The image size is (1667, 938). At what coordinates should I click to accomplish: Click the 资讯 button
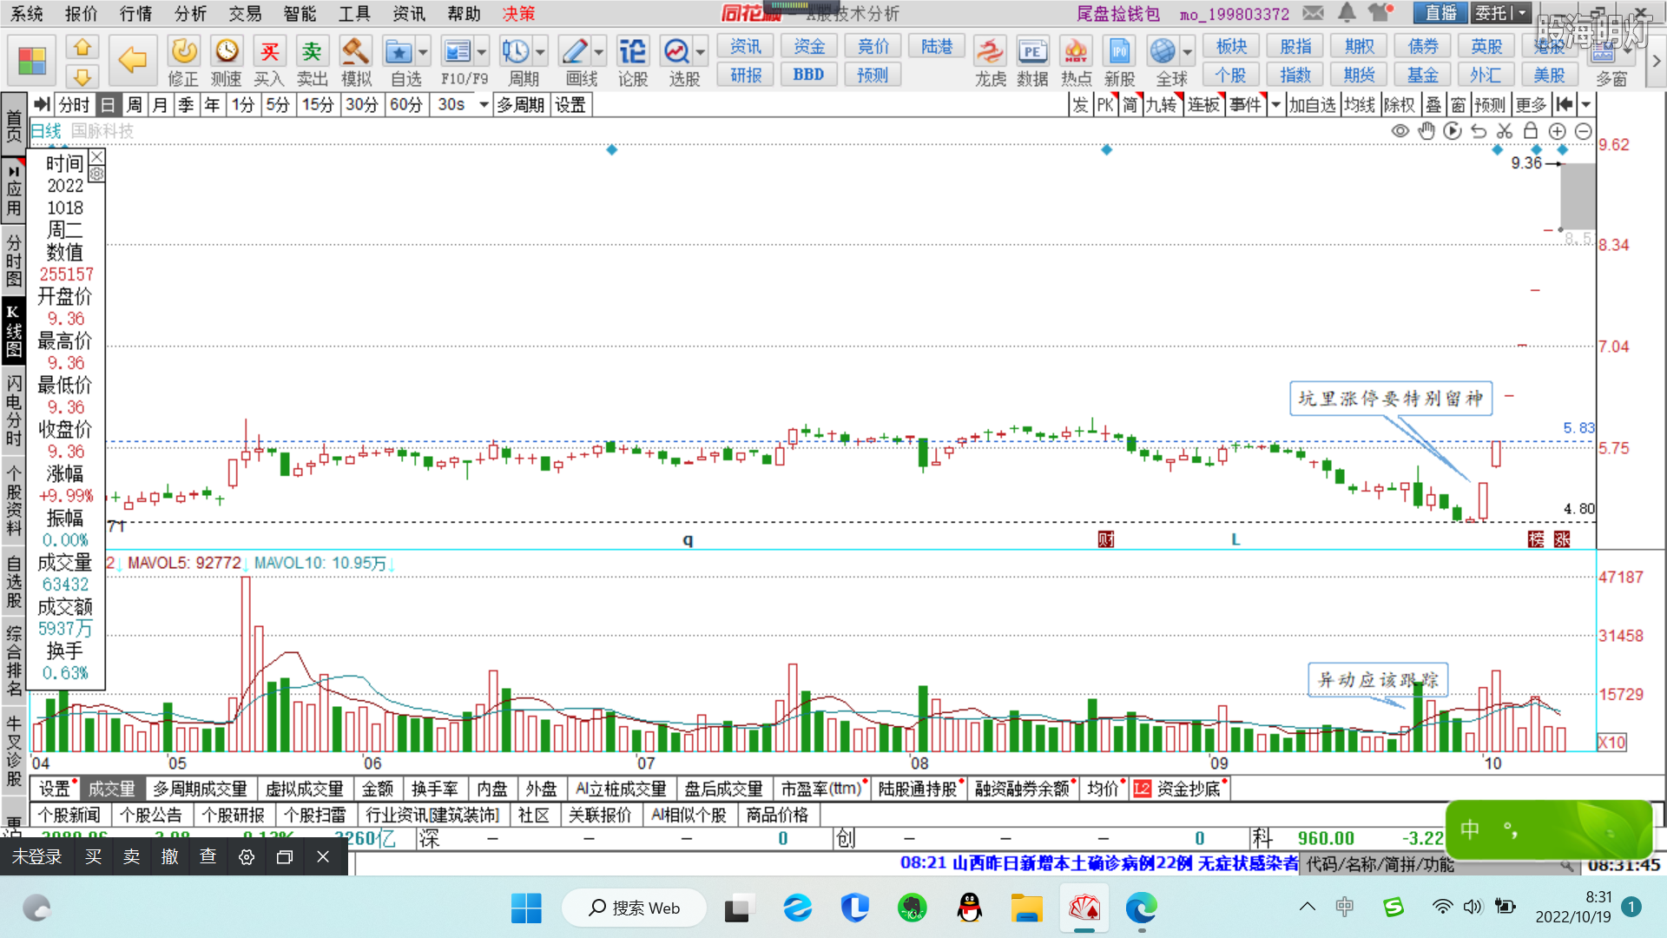pos(745,46)
